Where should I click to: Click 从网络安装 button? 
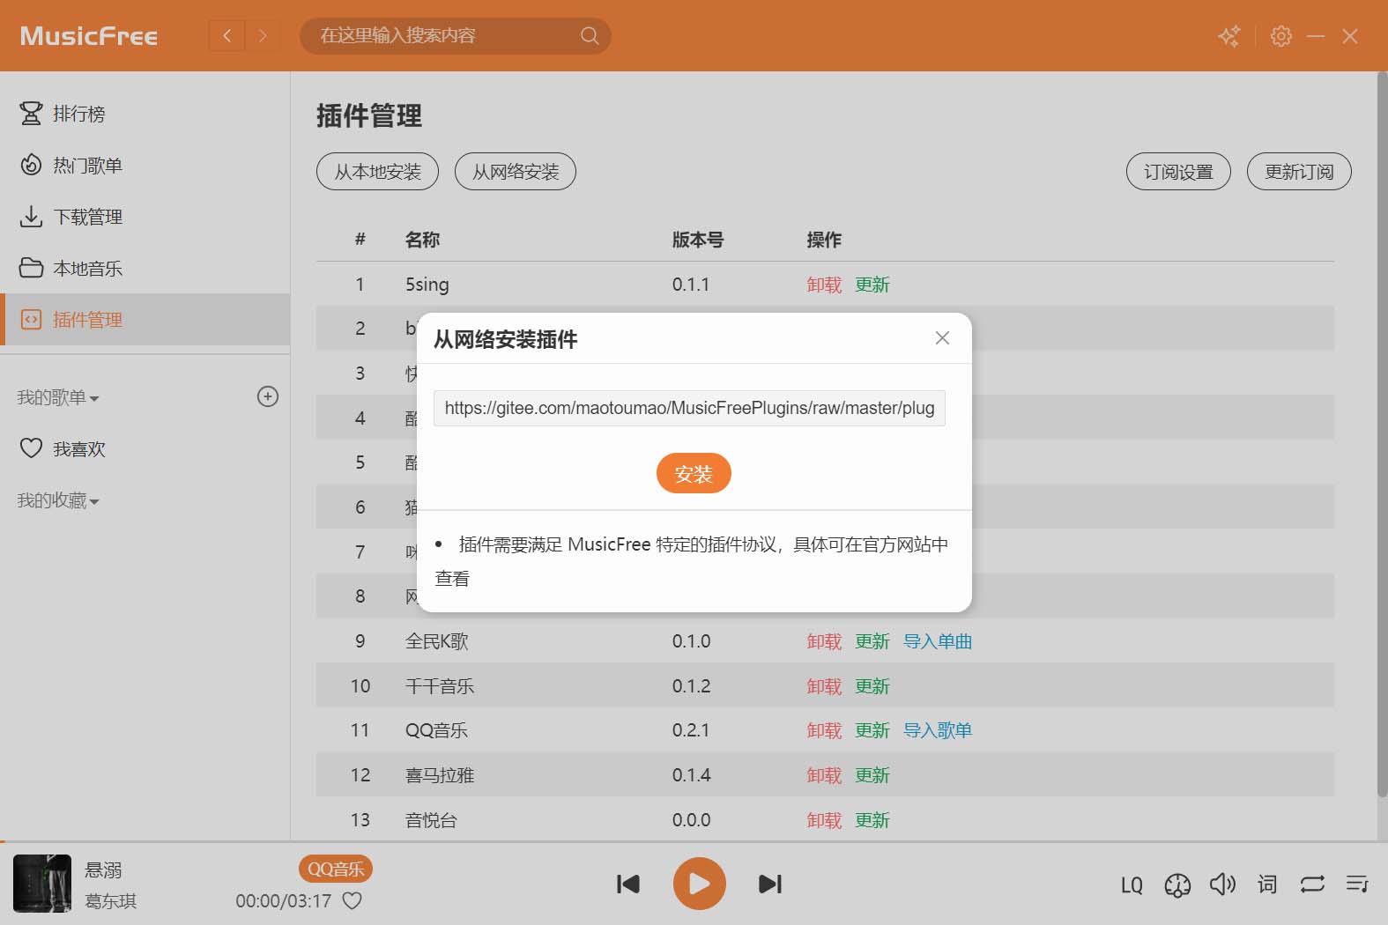point(516,171)
